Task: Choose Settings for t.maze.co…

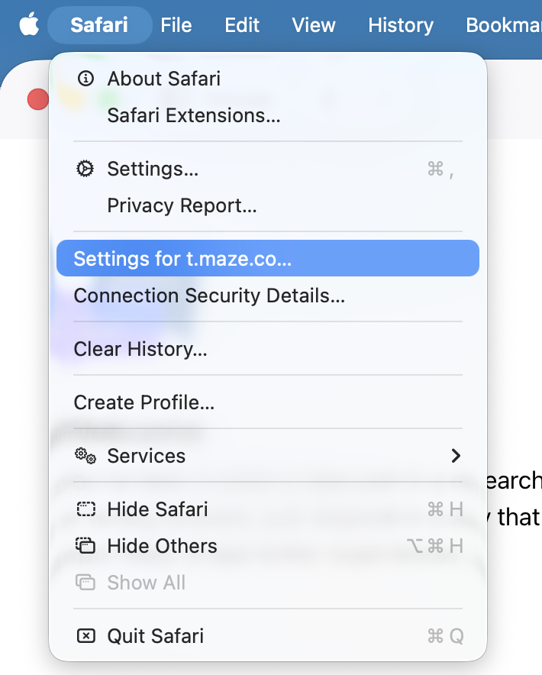Action: (x=182, y=259)
